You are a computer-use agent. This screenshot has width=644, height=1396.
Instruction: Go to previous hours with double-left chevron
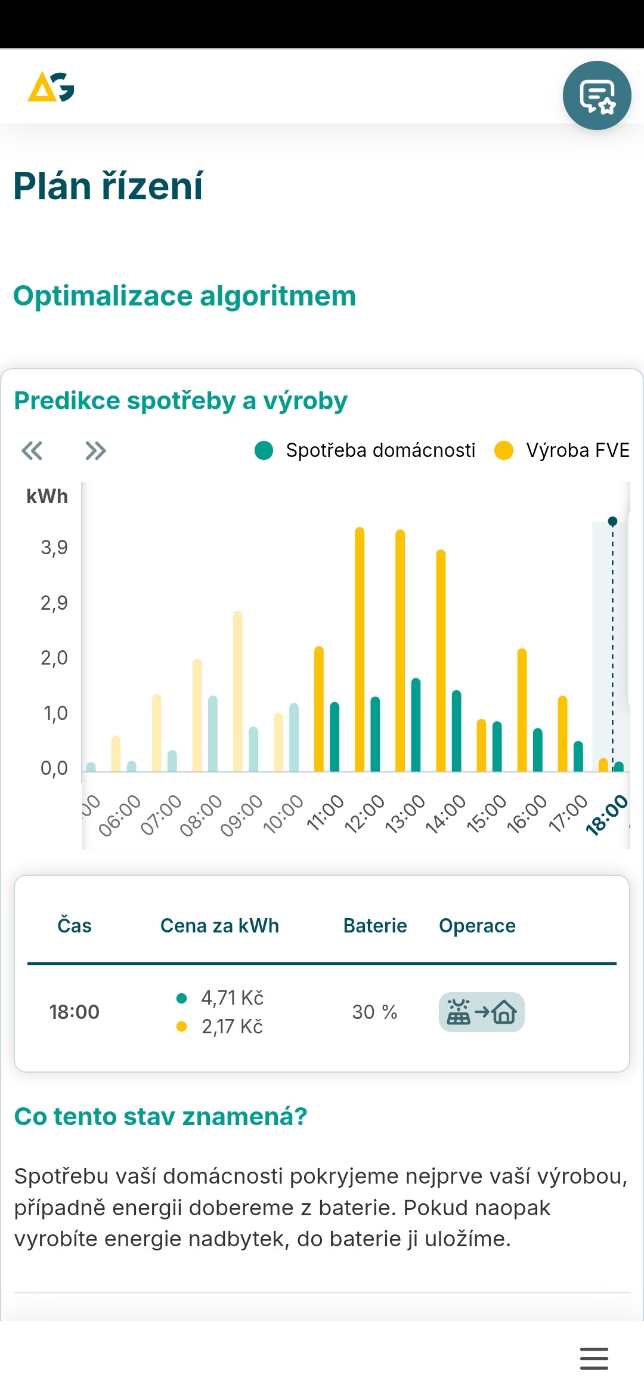coord(32,451)
